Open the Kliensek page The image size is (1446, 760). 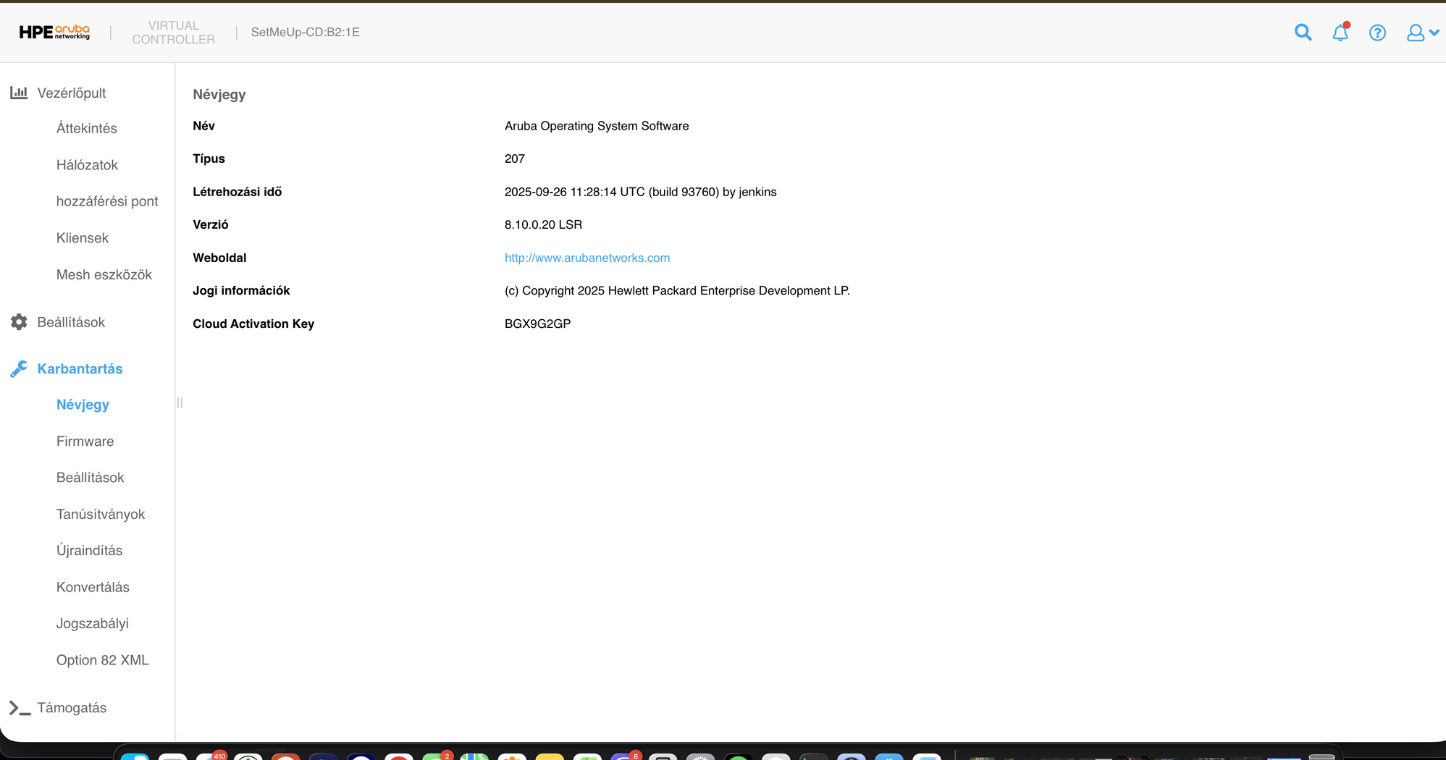(83, 238)
